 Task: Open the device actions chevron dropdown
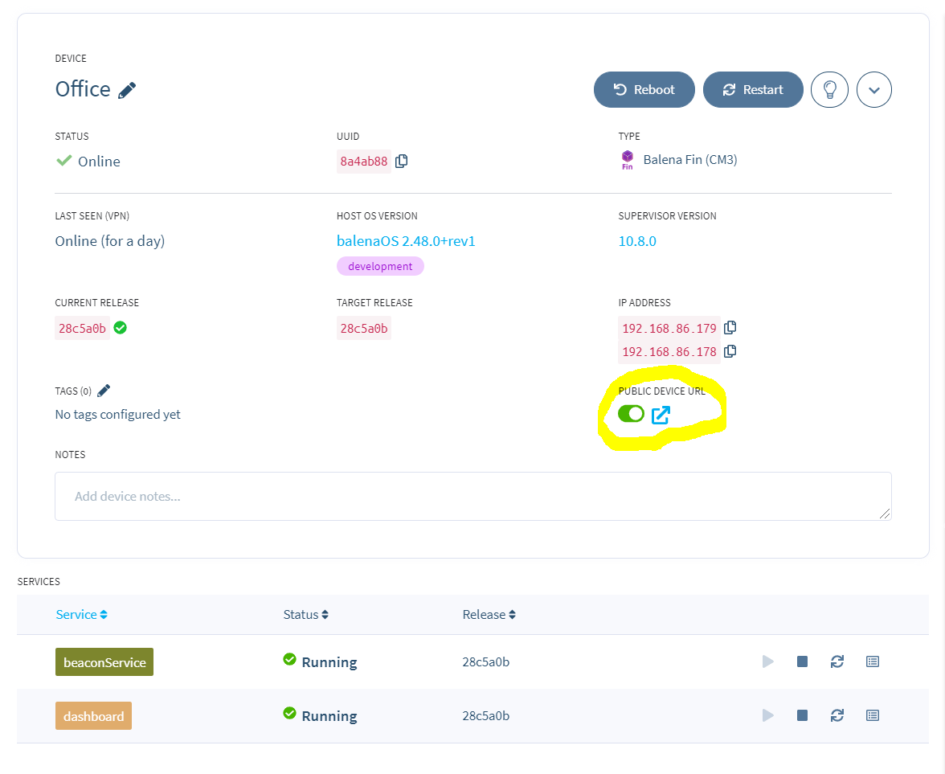pos(874,89)
